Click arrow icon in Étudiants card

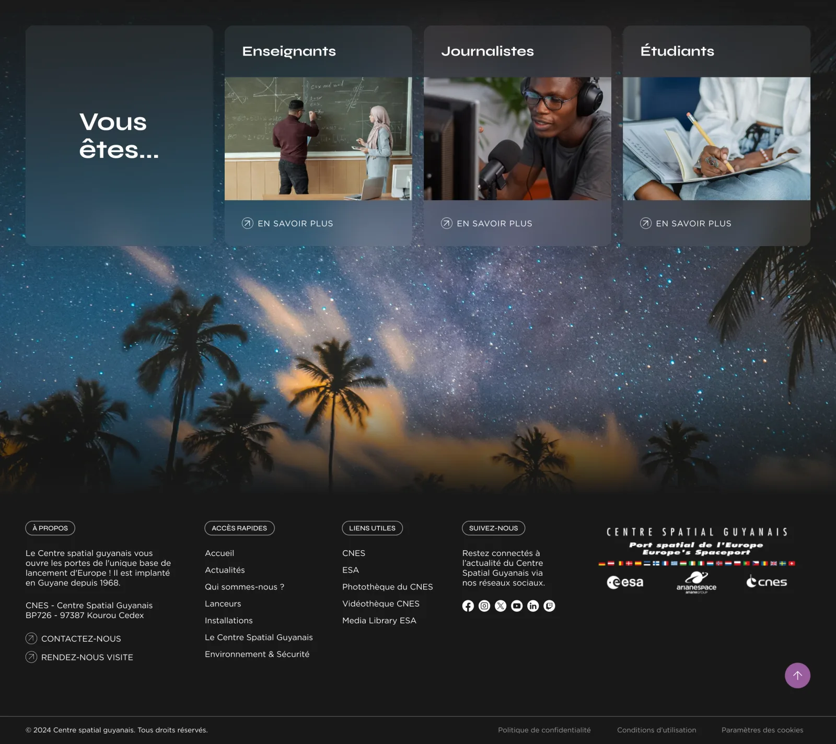(646, 223)
